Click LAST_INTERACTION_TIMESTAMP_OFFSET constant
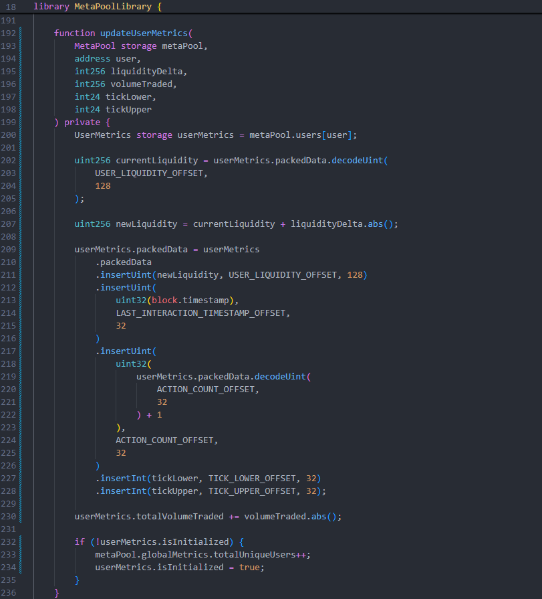The height and width of the screenshot is (599, 542). [203, 313]
